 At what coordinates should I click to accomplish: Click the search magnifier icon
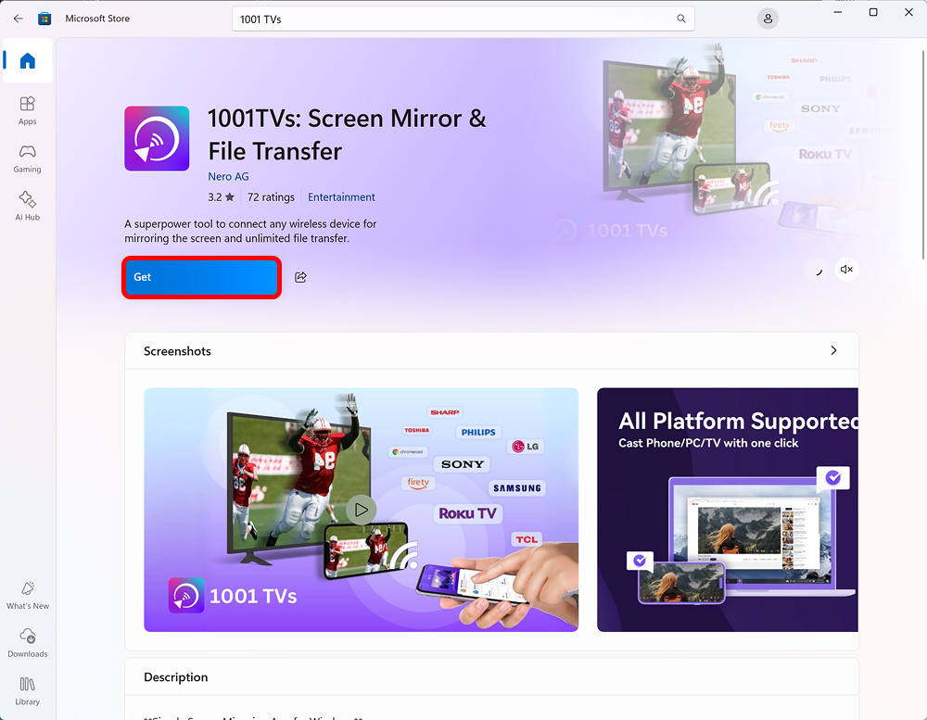(x=681, y=19)
